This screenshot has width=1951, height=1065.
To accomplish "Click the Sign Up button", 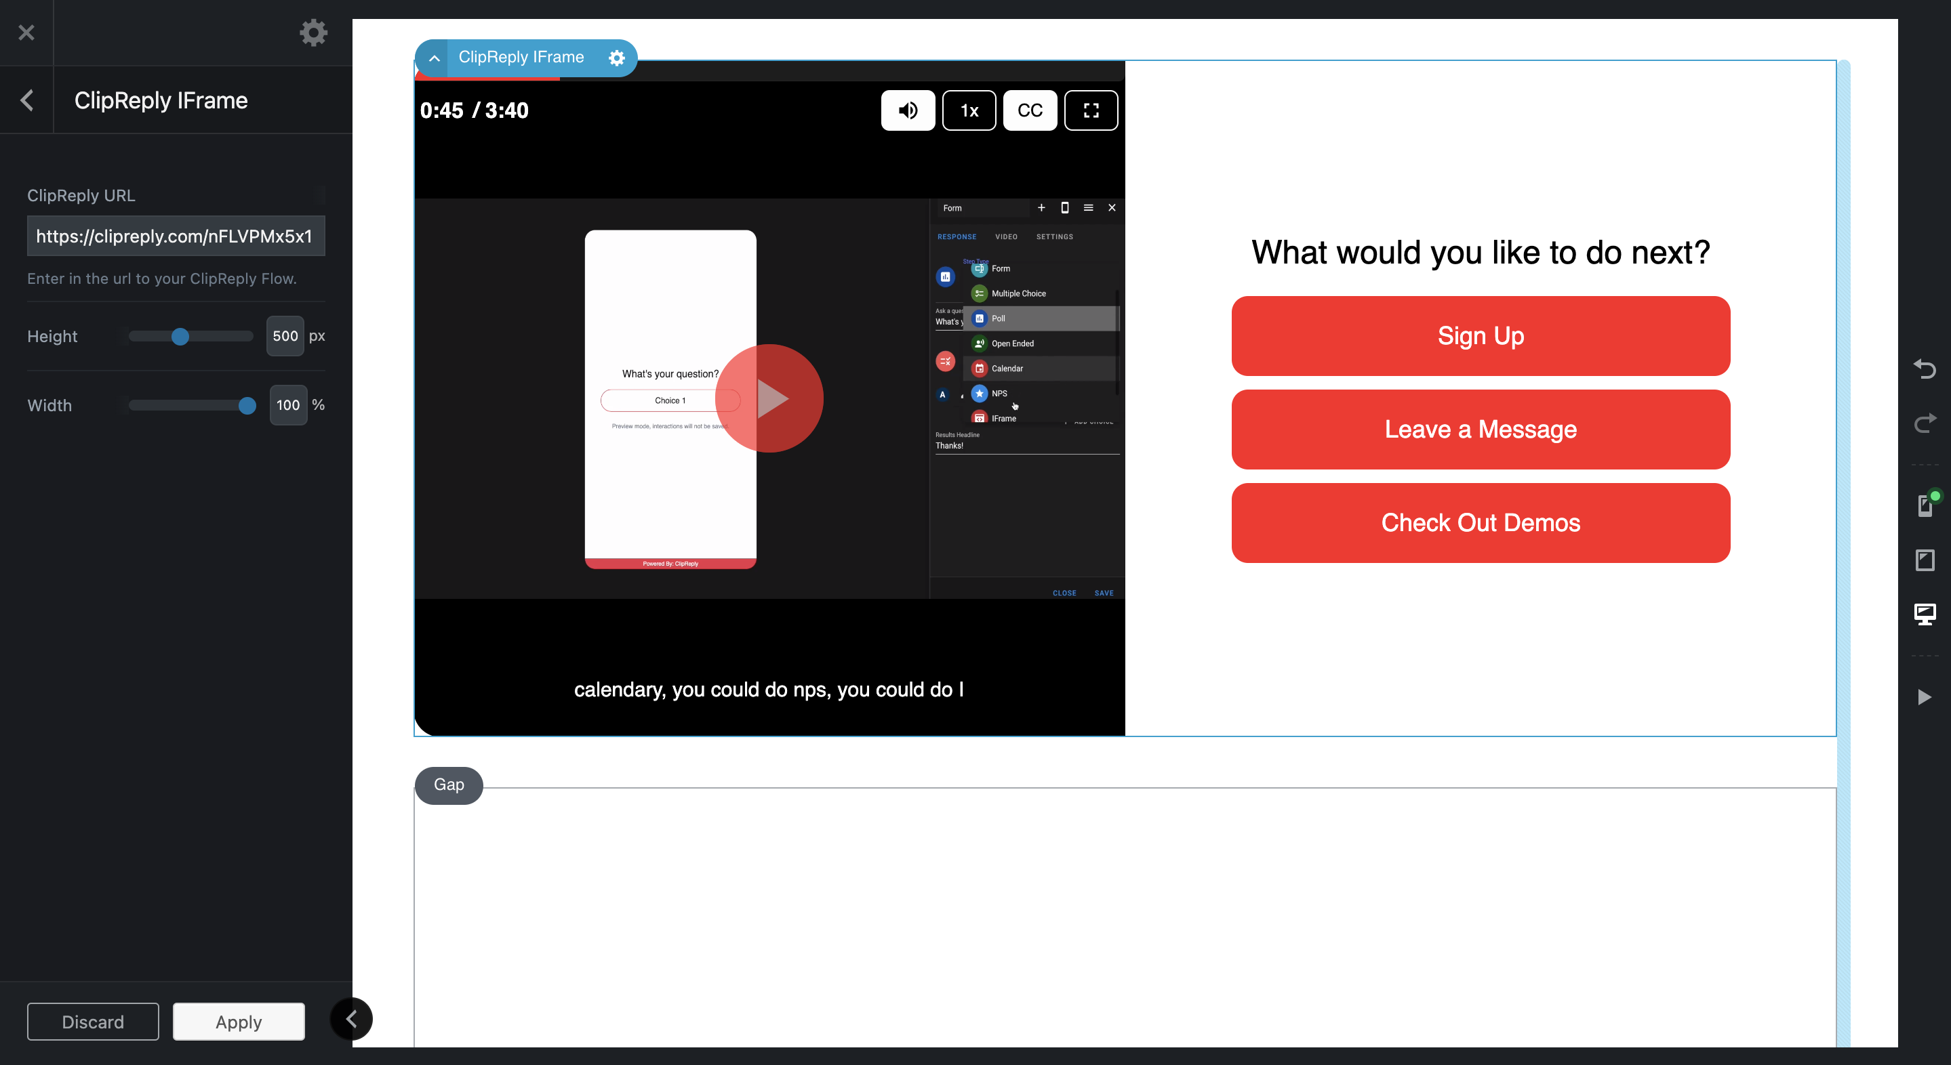I will click(x=1480, y=335).
